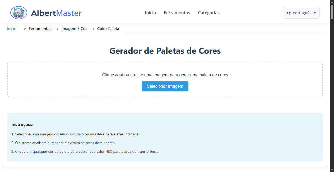The width and height of the screenshot is (334, 172).
Task: Click the Selecionar Imagem button
Action: tap(165, 86)
